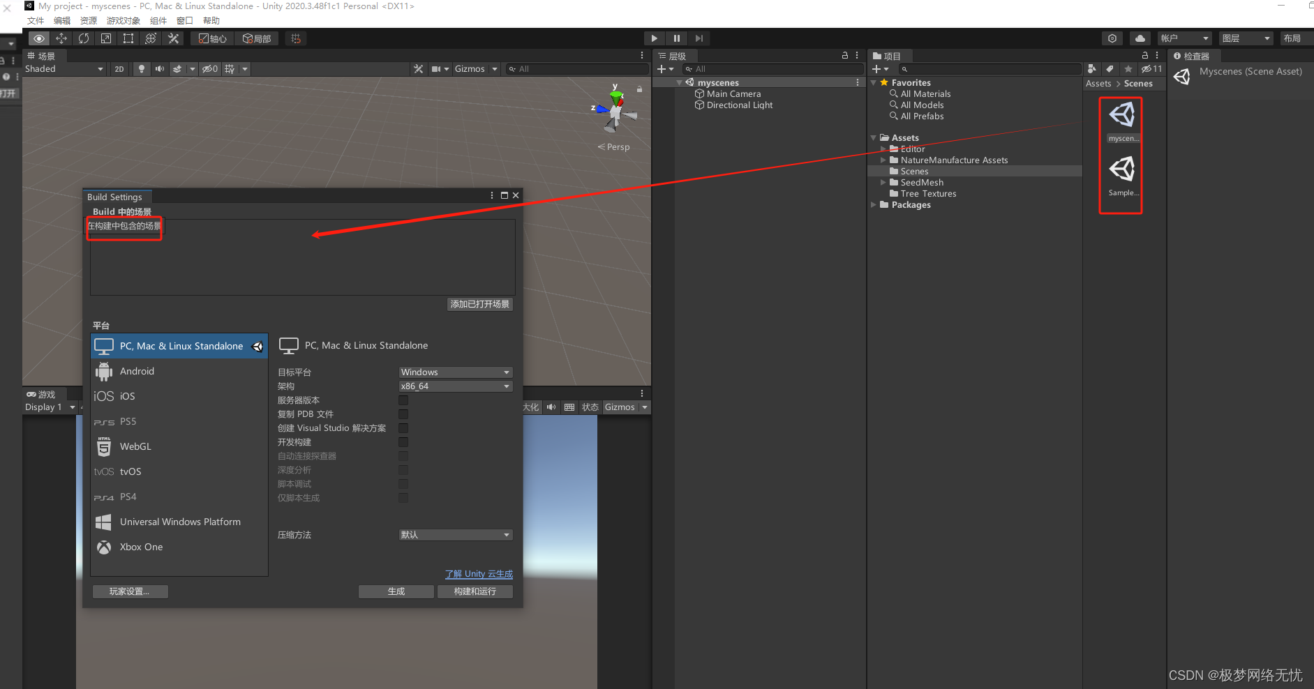Viewport: 1314px width, 689px height.
Task: Open the Shaded draw mode dropdown
Action: (64, 69)
